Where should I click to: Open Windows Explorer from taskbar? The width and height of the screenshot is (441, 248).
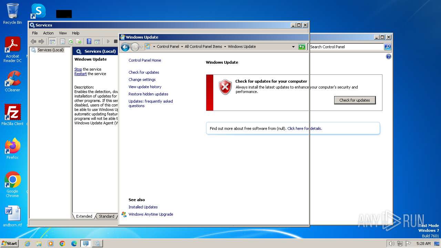pyautogui.click(x=39, y=244)
